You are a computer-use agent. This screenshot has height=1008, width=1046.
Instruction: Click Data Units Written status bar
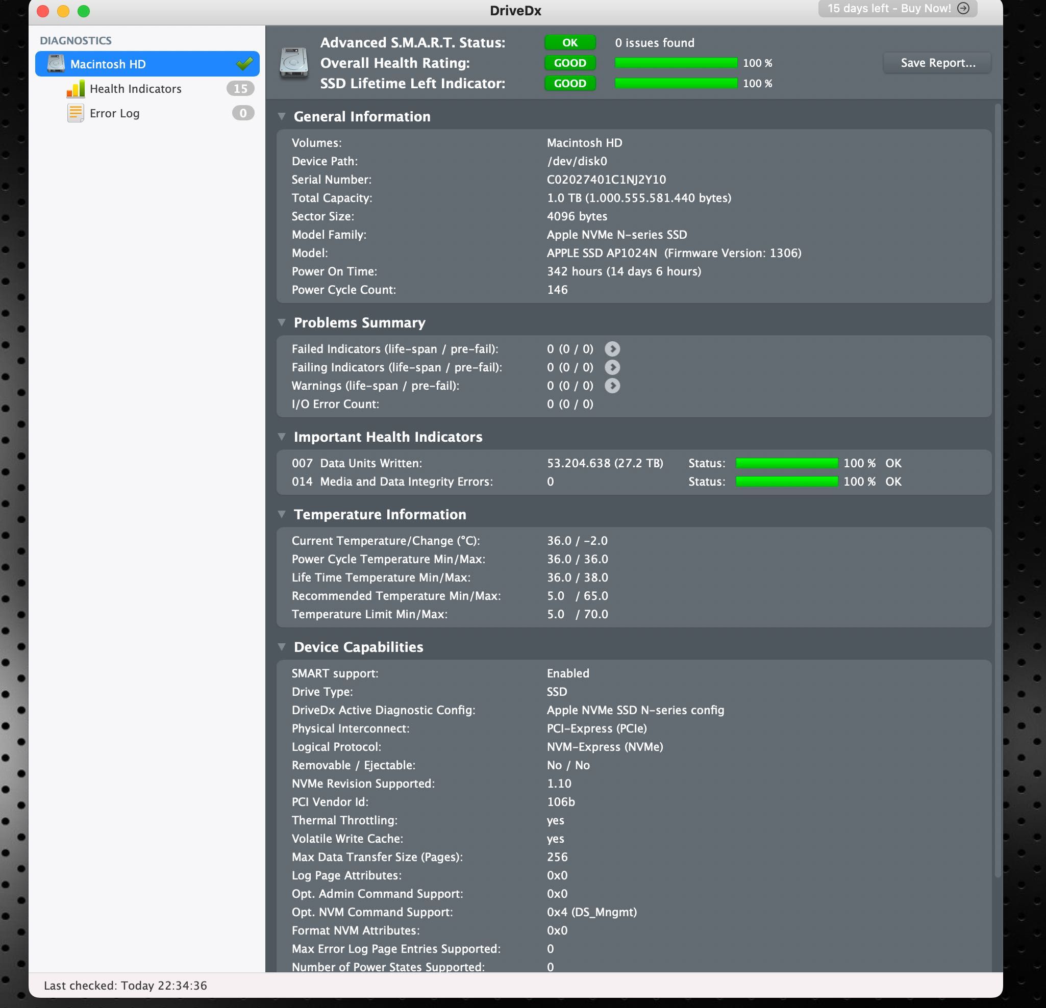(787, 463)
